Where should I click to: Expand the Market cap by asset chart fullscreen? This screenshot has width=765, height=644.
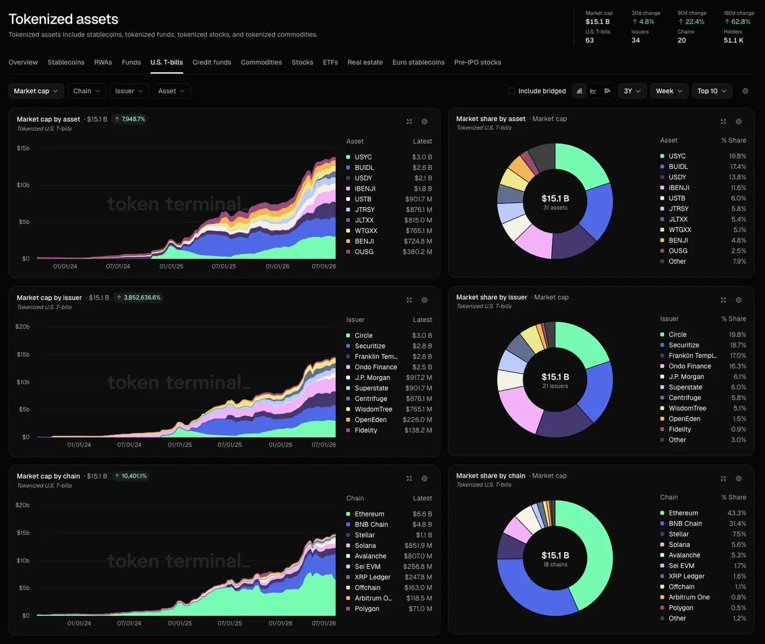point(409,121)
